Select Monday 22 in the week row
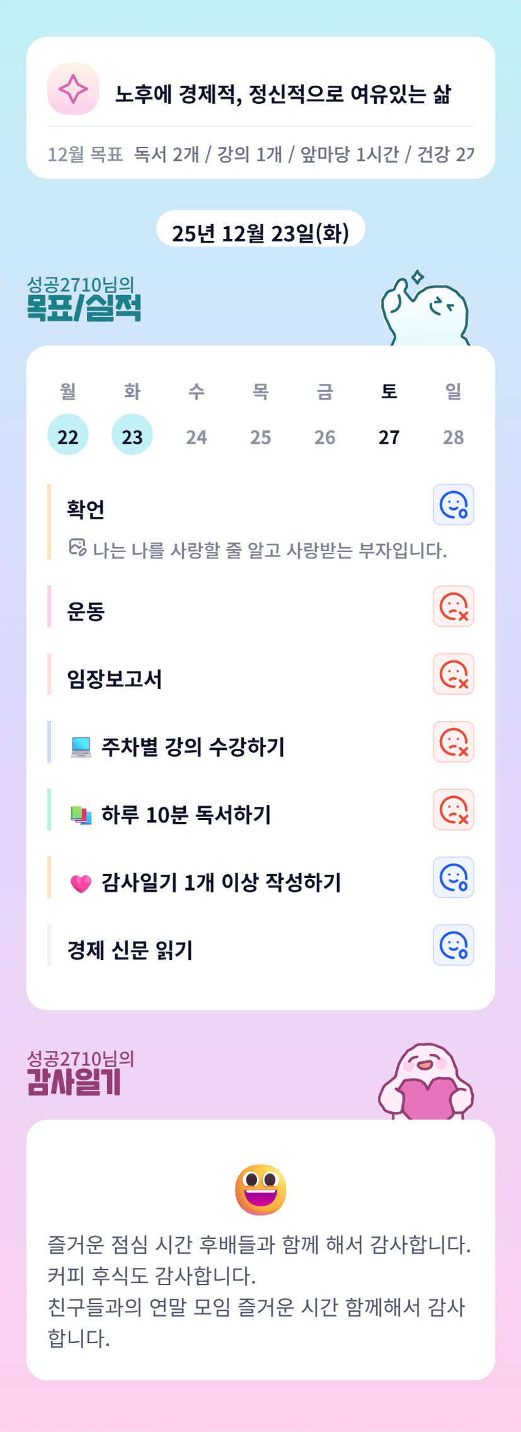 [x=68, y=436]
